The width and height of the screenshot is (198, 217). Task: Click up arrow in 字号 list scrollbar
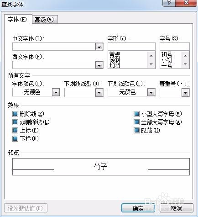click(185, 56)
